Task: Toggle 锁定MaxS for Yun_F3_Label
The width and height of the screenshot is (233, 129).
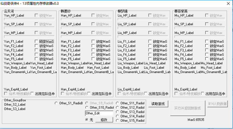Action: point(36,50)
